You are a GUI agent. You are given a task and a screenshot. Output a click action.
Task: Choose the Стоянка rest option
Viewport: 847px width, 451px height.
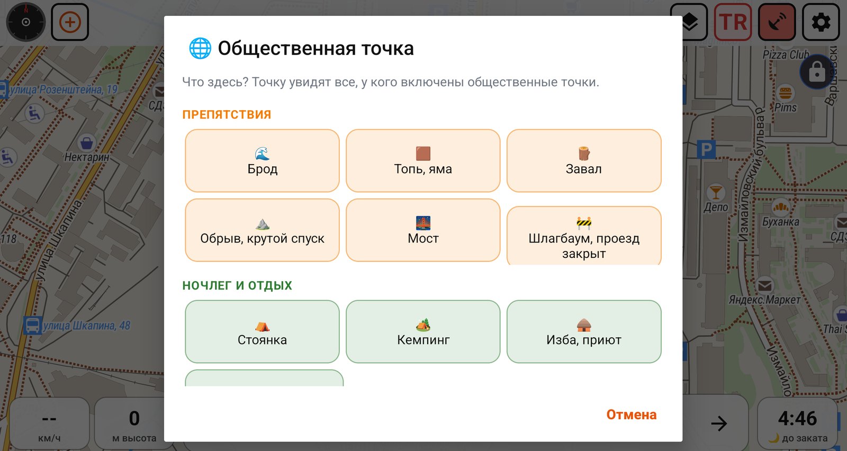262,332
